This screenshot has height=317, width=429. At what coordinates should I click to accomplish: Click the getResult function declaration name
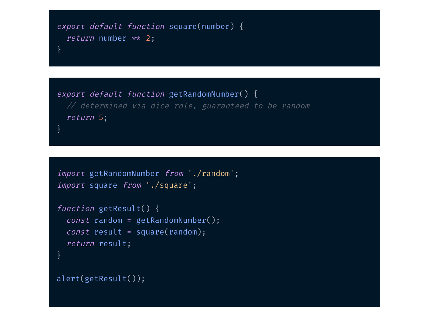click(x=120, y=209)
